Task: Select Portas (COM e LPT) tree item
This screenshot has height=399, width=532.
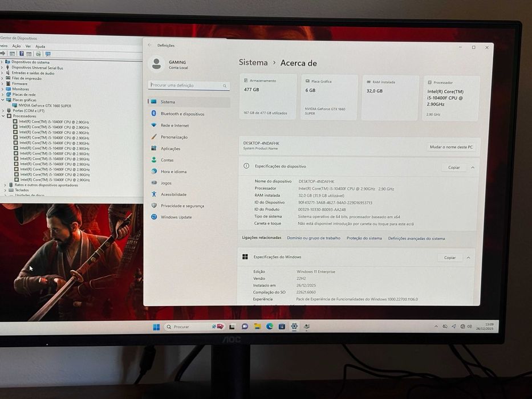Action: (x=29, y=111)
